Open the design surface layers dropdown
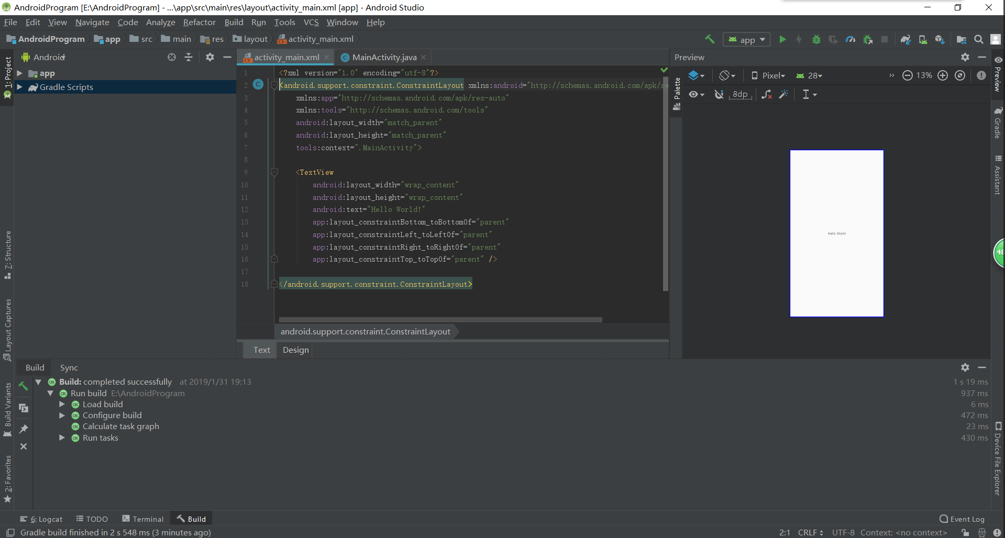1005x538 pixels. point(696,75)
